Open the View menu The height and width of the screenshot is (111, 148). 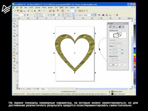coord(26,8)
